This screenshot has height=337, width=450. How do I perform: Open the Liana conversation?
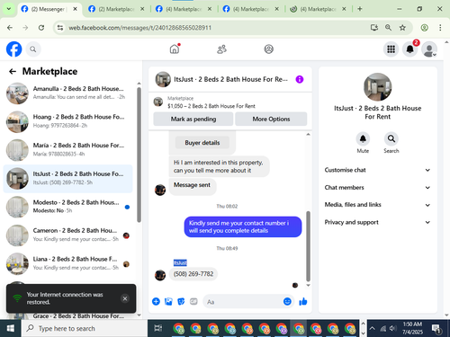pos(67,263)
